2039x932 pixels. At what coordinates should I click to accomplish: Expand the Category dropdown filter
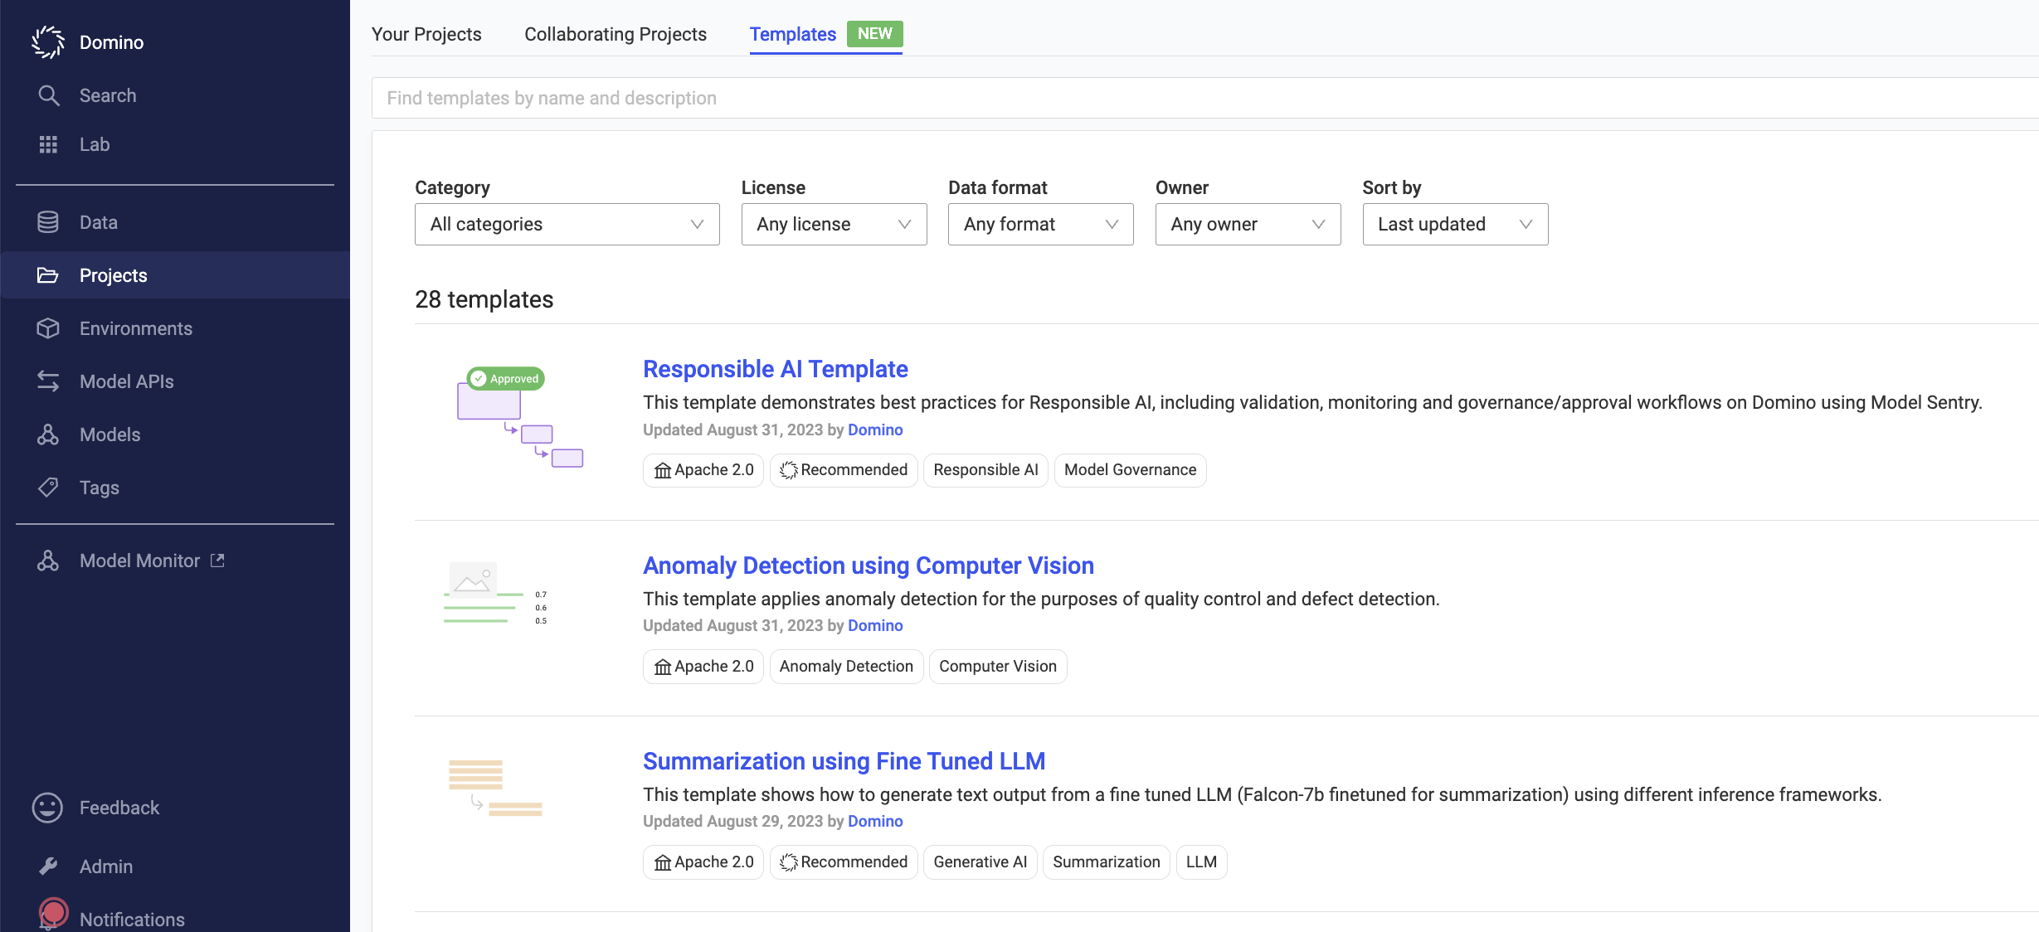click(567, 222)
